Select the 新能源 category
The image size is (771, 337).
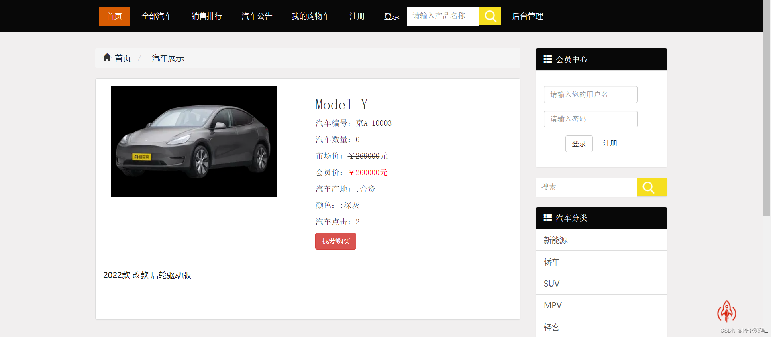point(602,240)
